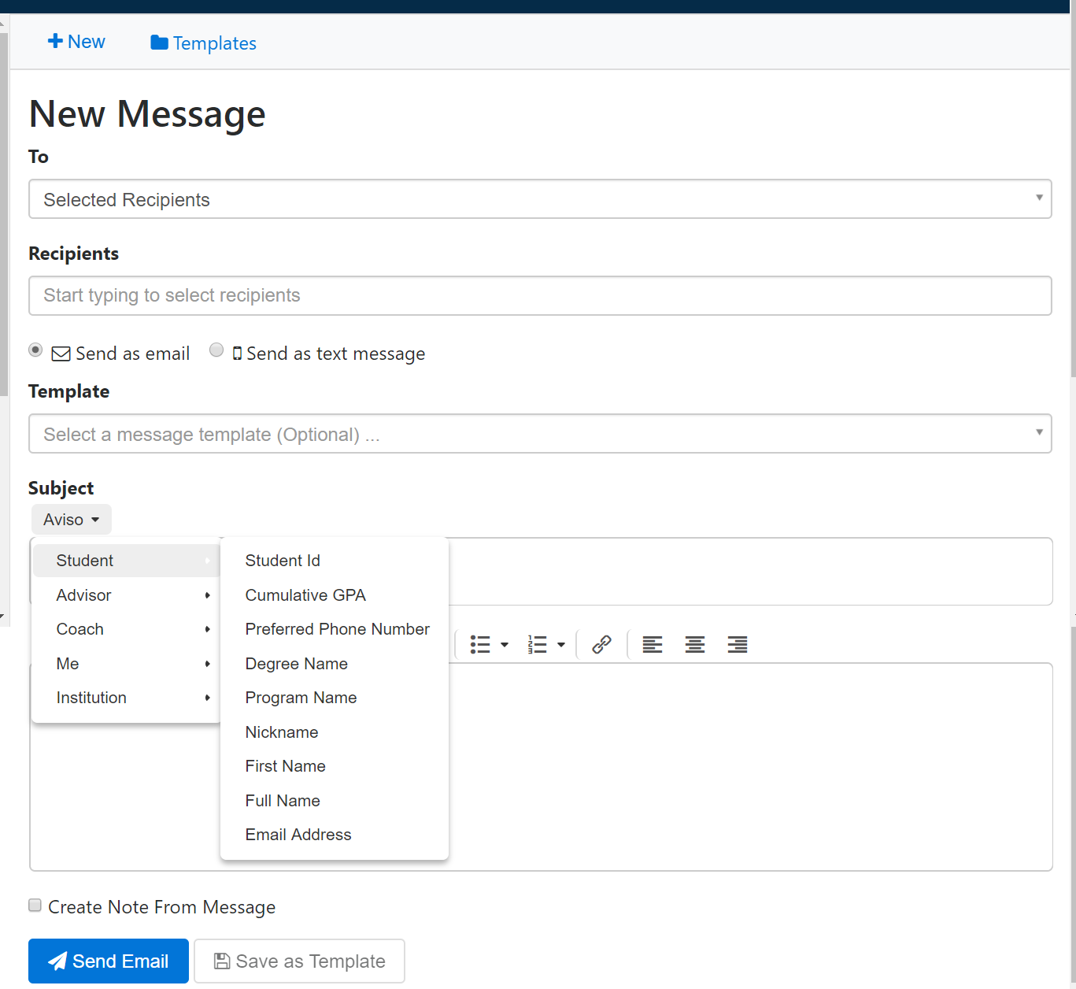
Task: Align text right in editor
Action: (x=738, y=645)
